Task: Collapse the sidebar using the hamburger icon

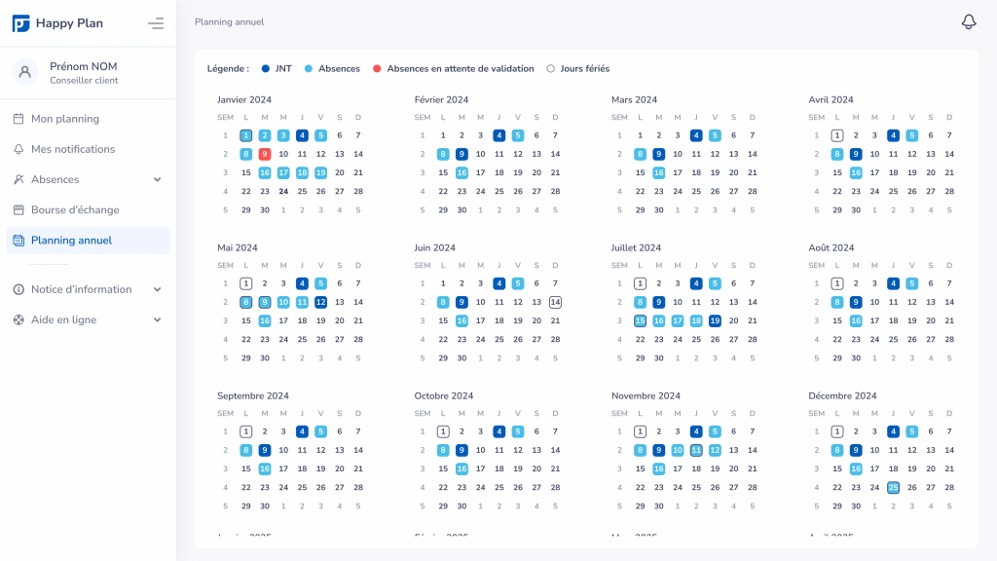Action: pyautogui.click(x=156, y=23)
